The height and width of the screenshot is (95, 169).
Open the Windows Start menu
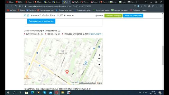pos(8,93)
